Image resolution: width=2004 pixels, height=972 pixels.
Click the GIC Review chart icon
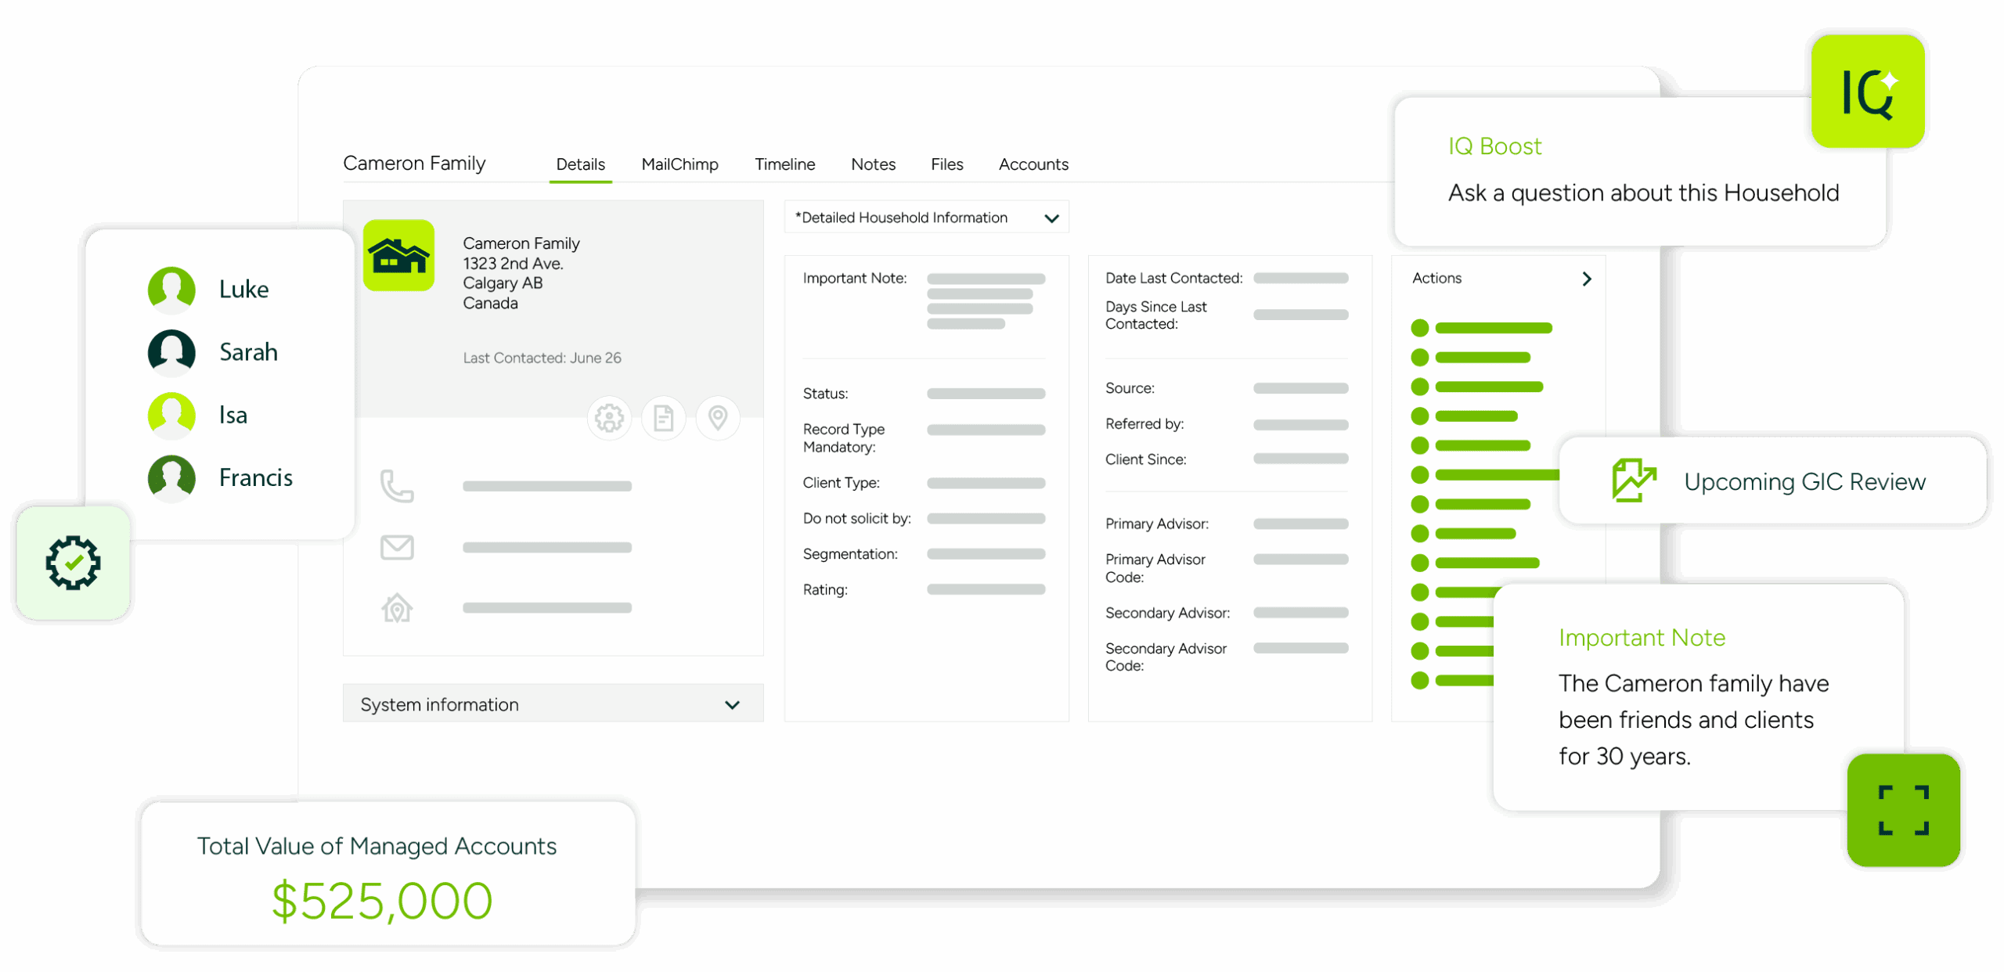(1633, 481)
